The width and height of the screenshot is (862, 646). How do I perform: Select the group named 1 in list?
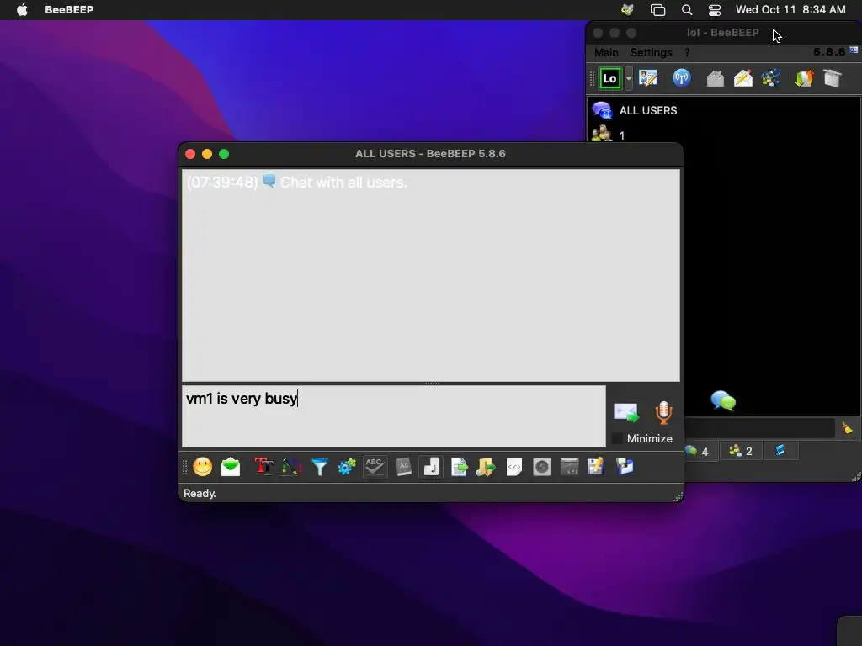click(725, 134)
